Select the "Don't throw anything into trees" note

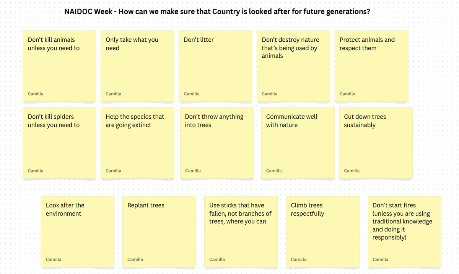217,143
